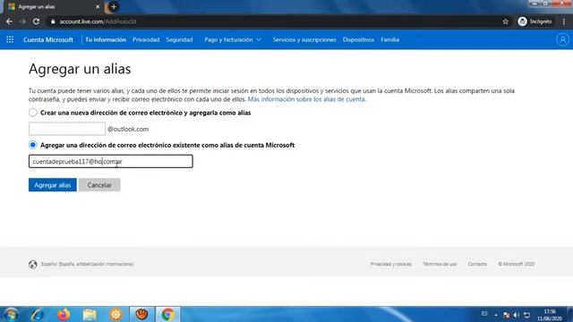Screen dimensions: 573x322
Task: Reload the page with the refresh icon
Action: (x=36, y=21)
